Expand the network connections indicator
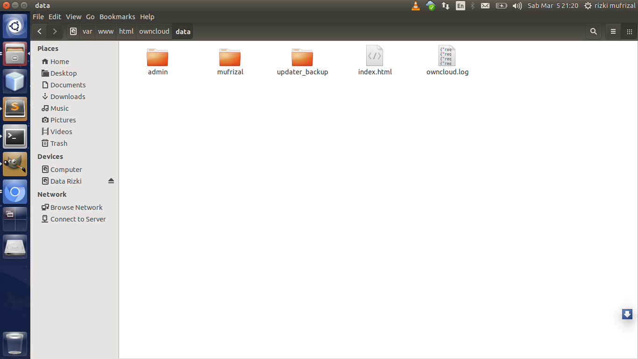This screenshot has height=359, width=638. tap(446, 6)
